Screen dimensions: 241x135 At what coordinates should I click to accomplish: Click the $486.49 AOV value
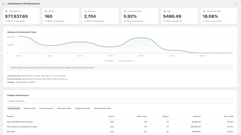pos(172,16)
